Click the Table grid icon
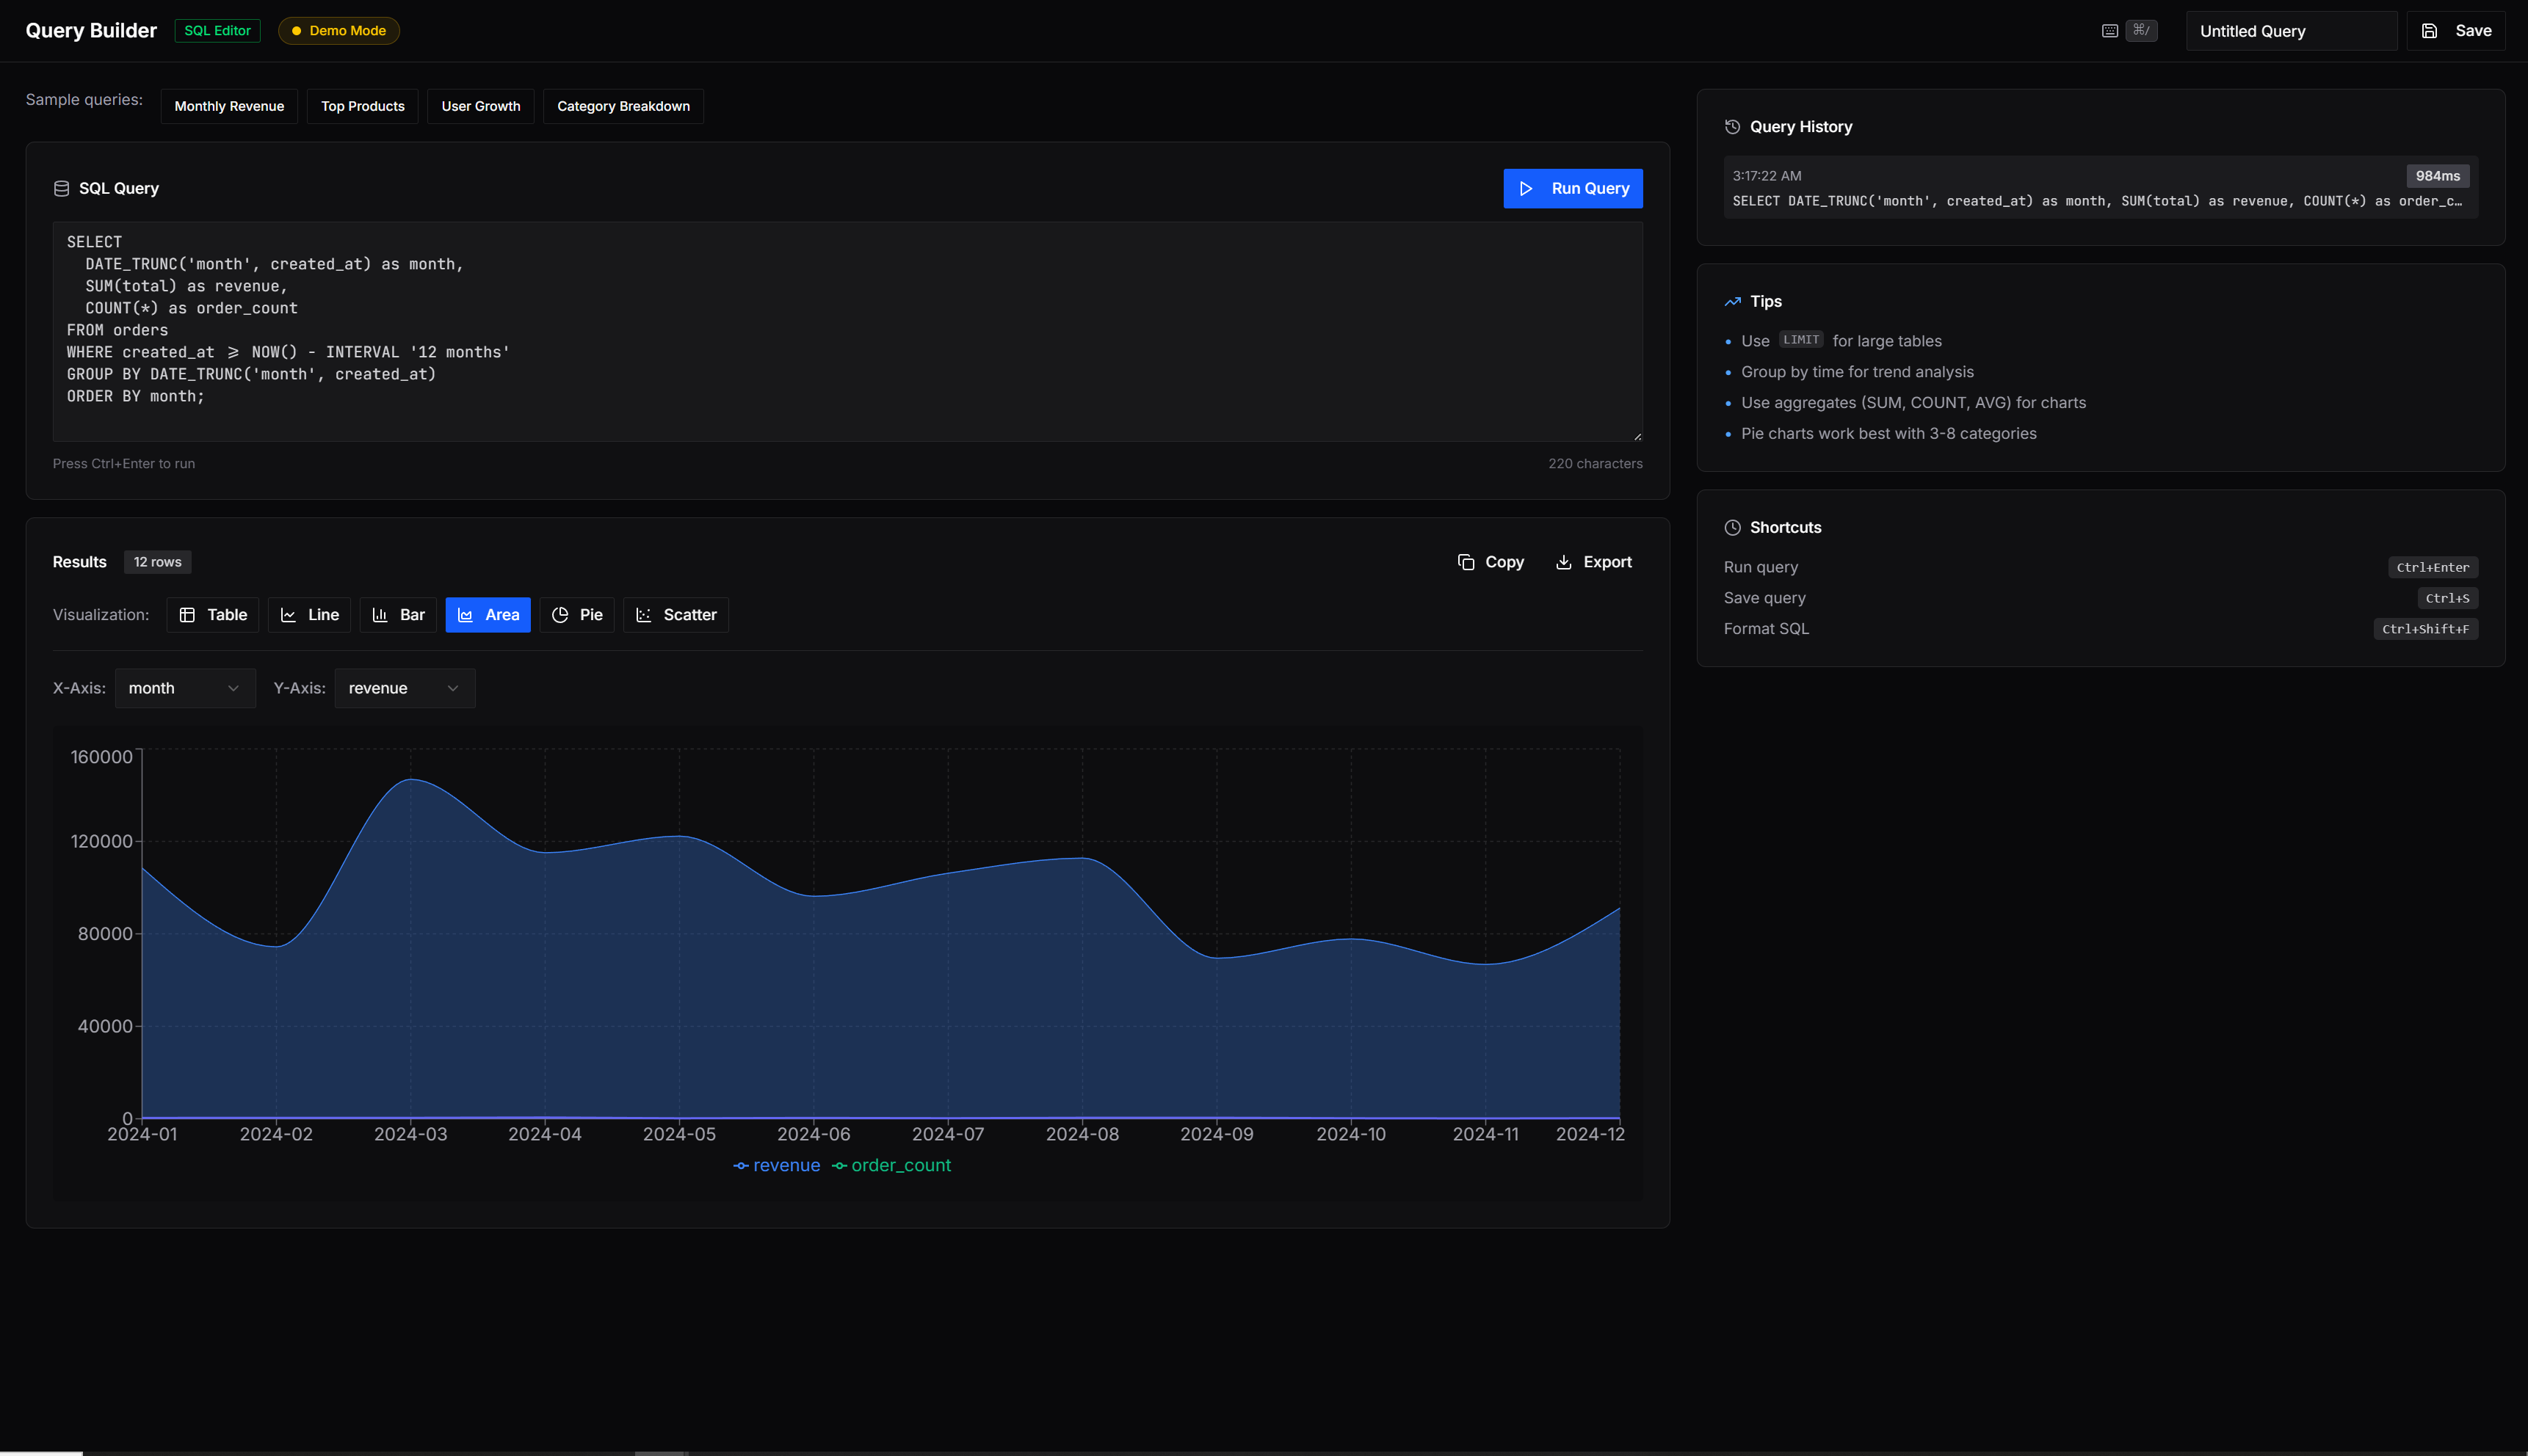The width and height of the screenshot is (2528, 1456). click(x=187, y=615)
